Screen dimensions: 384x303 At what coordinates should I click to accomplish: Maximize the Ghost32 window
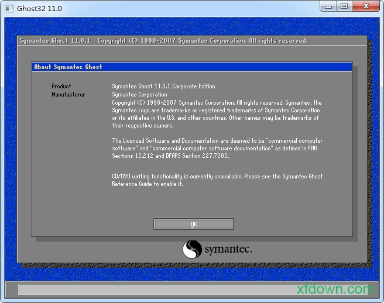344,6
